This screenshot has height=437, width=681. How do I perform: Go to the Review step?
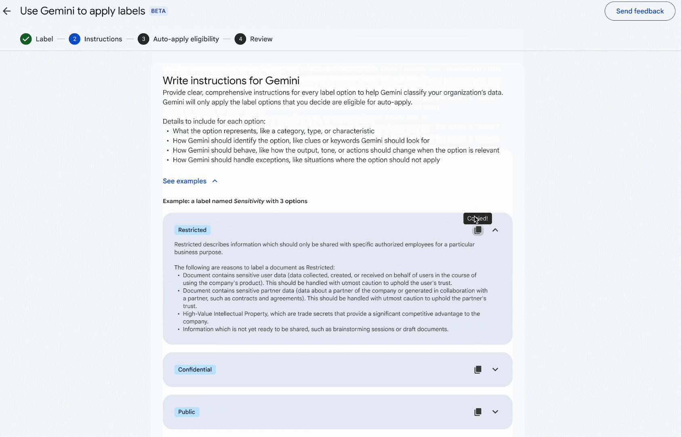(261, 39)
